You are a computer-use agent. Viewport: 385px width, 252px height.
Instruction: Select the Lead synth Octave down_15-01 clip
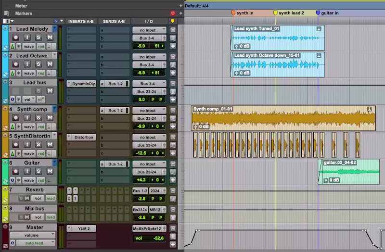pyautogui.click(x=278, y=64)
